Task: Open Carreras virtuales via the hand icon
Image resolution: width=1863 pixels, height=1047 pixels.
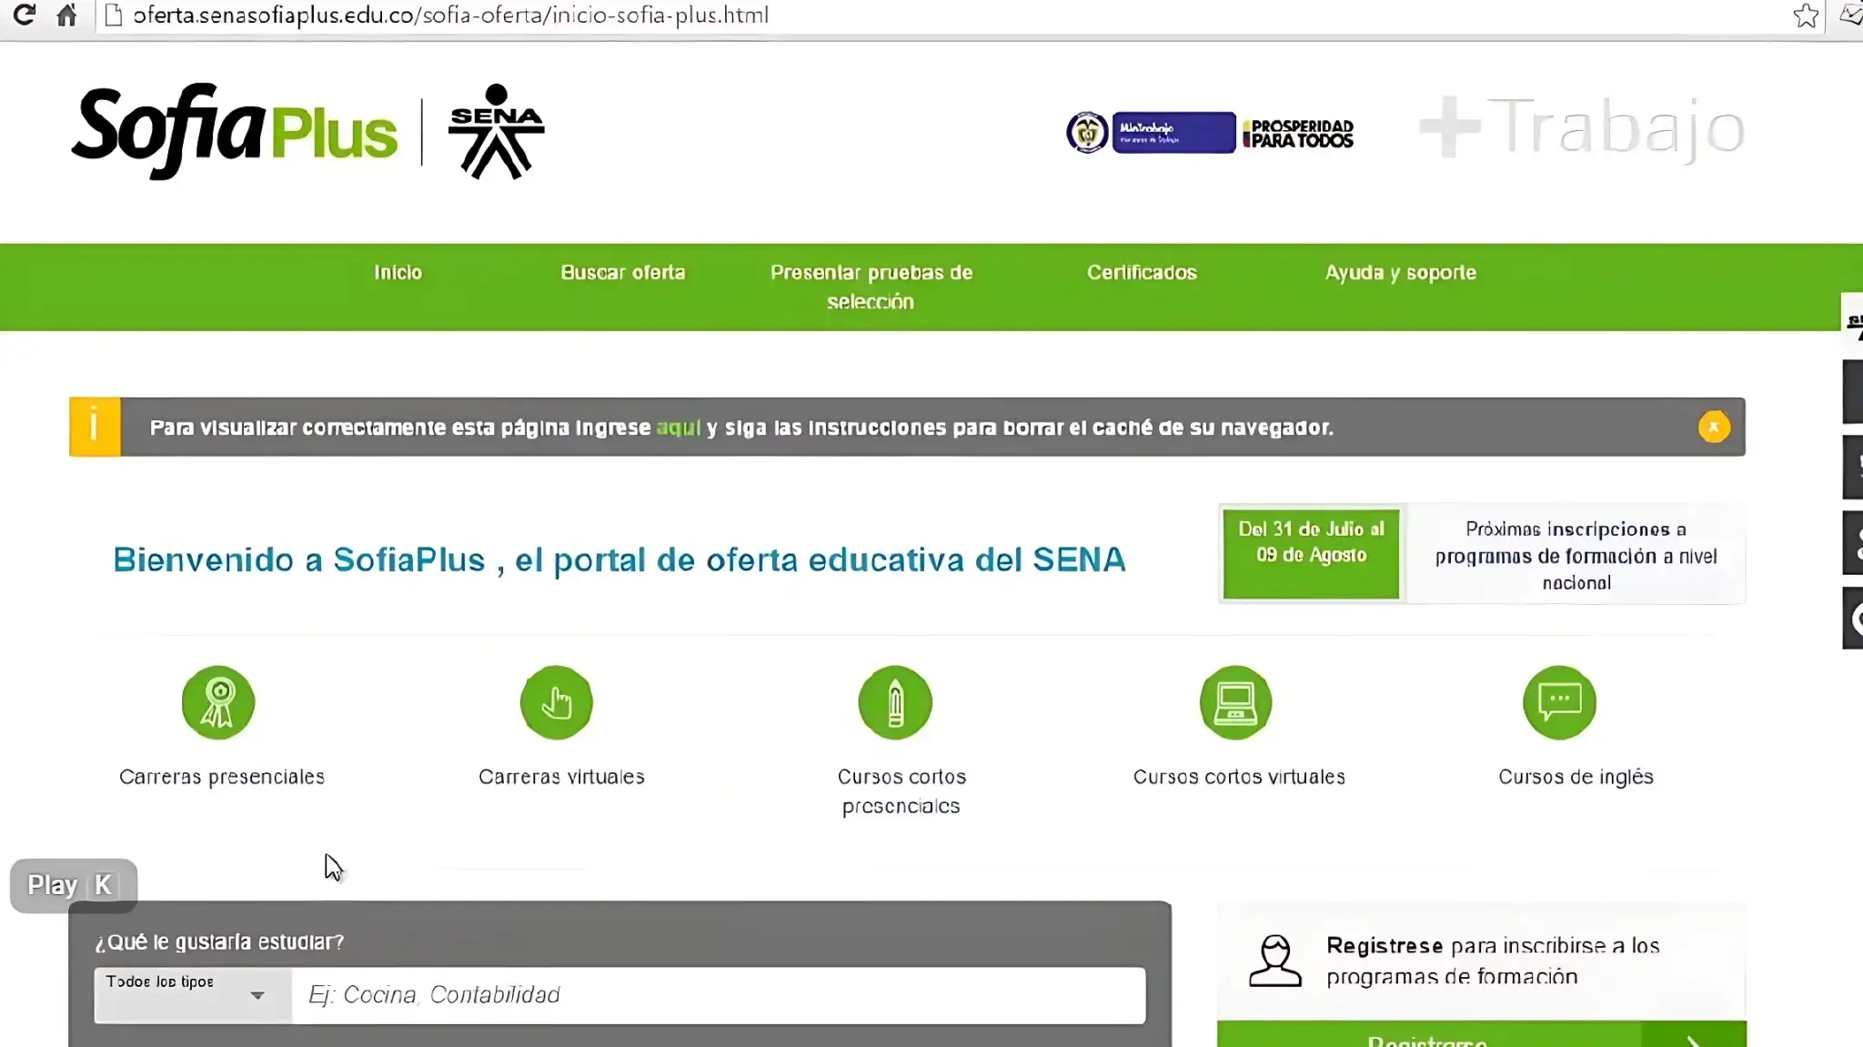Action: (x=558, y=702)
